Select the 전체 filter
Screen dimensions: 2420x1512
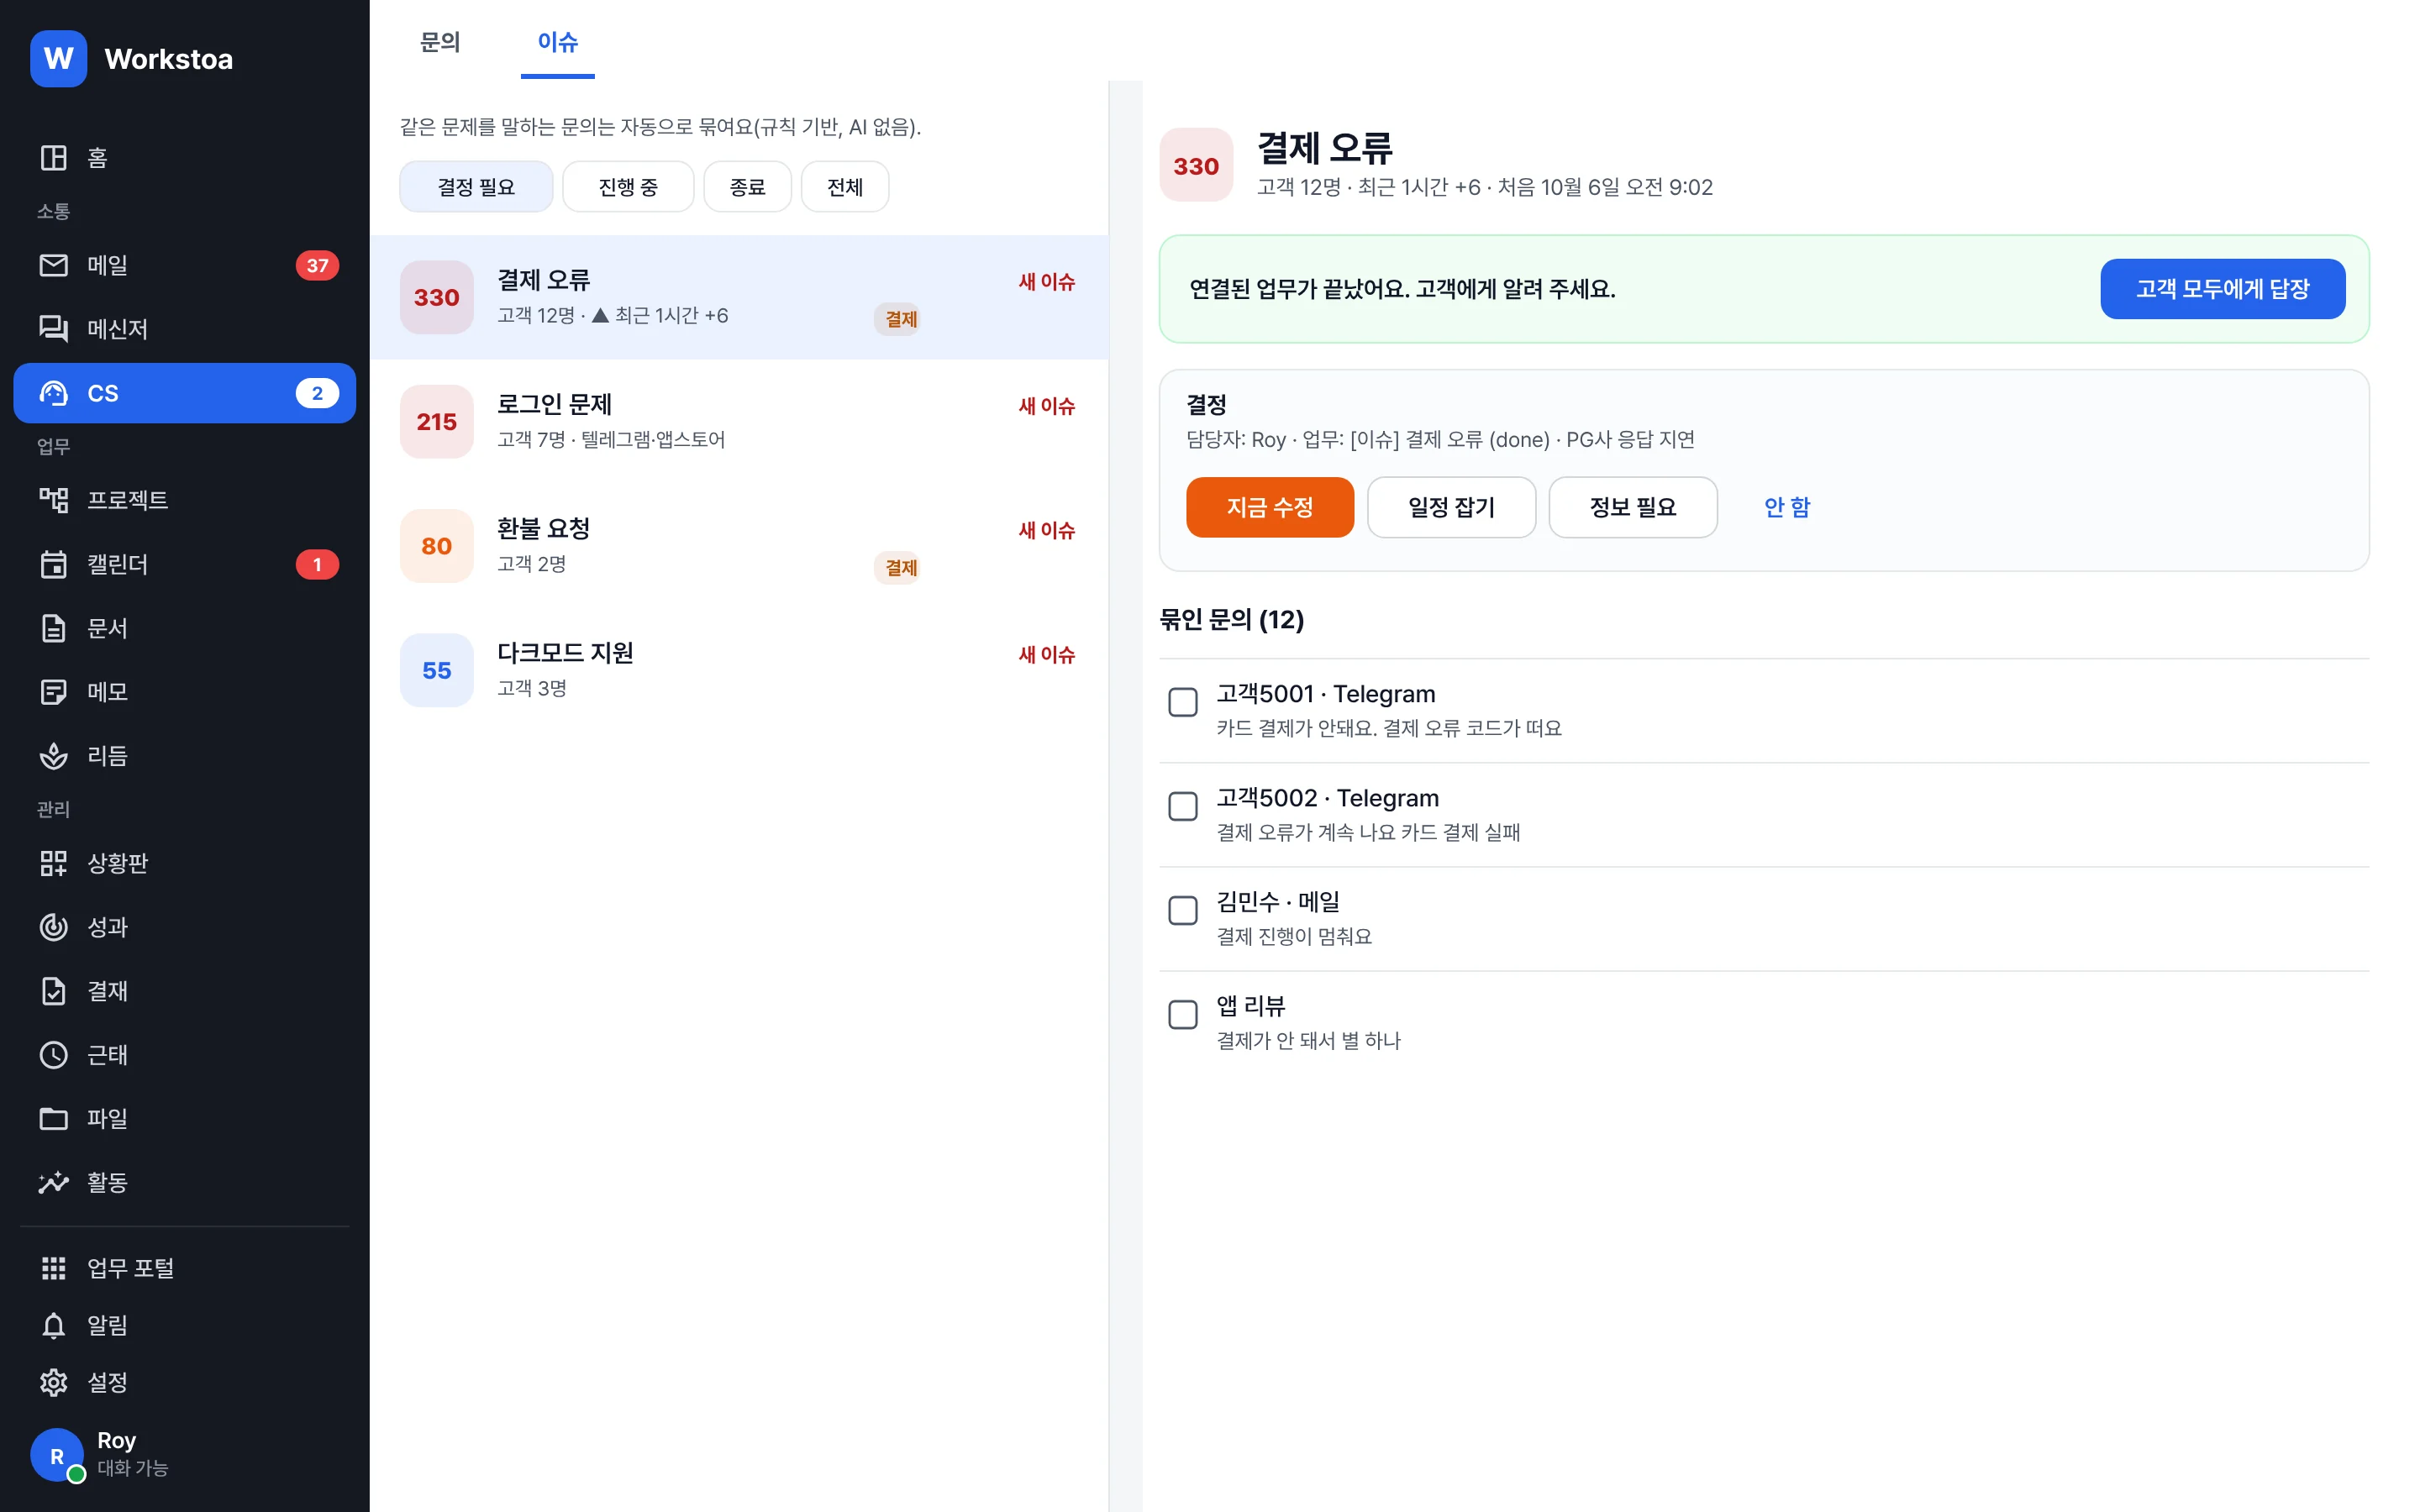tap(845, 187)
